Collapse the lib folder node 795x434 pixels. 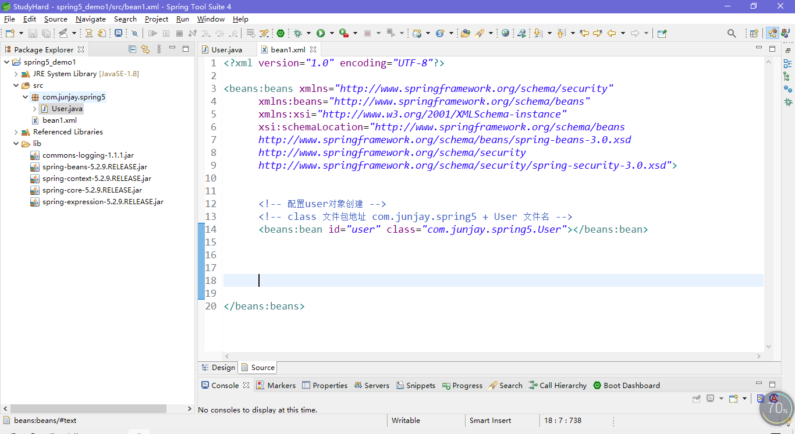coord(16,144)
